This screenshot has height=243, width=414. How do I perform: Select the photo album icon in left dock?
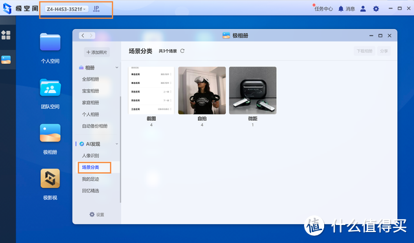pos(6,60)
